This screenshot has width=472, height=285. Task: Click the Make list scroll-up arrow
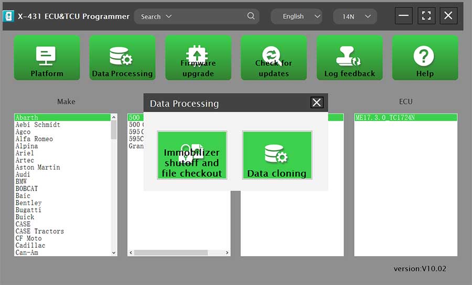(x=114, y=117)
